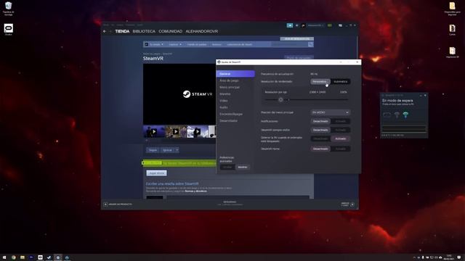This screenshot has width=465, height=261.
Task: Open the ALEHANDOROVR profile section
Action: coord(202,31)
